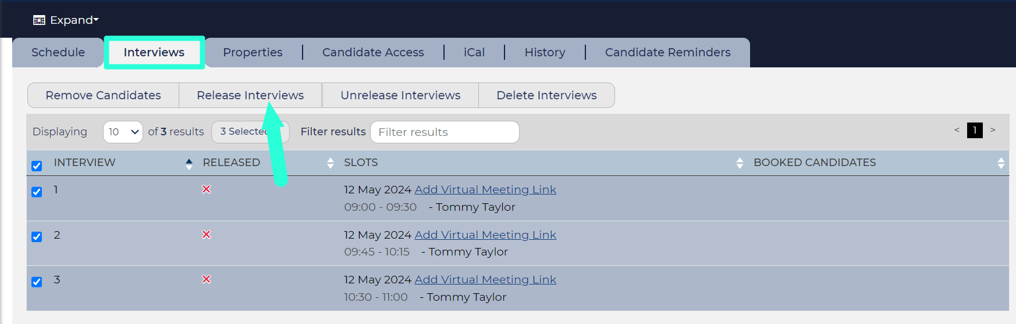Screen dimensions: 1016x324
Task: Click the calendar icon beside Expand
Action: [x=39, y=20]
